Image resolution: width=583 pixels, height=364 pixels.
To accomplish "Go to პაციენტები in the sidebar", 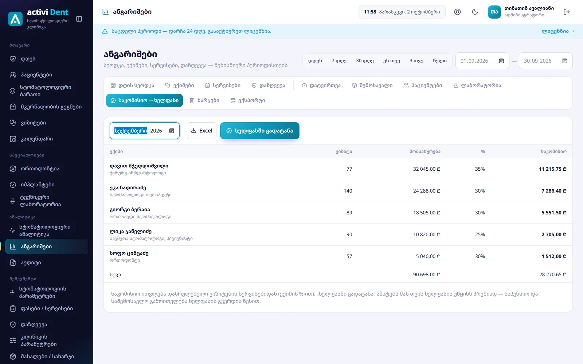I will pos(47,75).
